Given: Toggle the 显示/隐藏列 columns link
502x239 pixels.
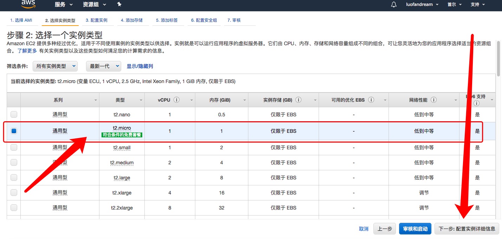Looking at the screenshot, I should pyautogui.click(x=140, y=66).
